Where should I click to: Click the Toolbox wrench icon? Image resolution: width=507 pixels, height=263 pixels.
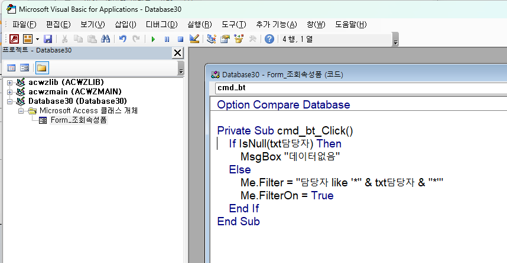252,39
